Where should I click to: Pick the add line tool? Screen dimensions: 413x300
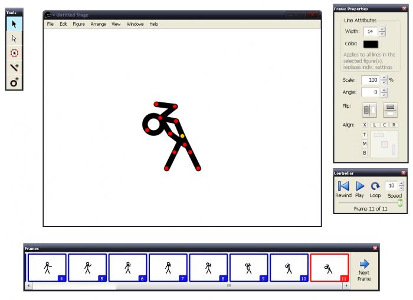tap(14, 68)
